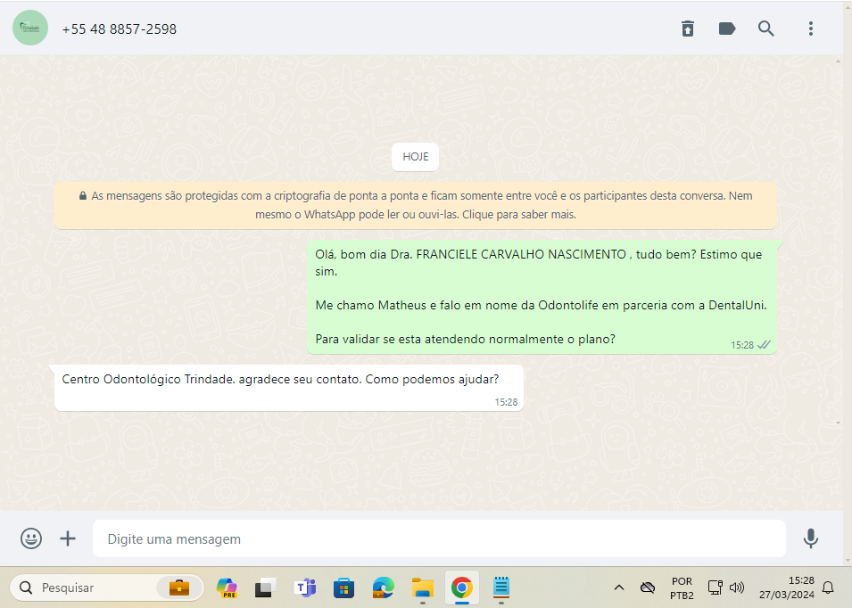Open Copilot preview icon in taskbar
Screen dimensions: 852x608
pyautogui.click(x=227, y=587)
